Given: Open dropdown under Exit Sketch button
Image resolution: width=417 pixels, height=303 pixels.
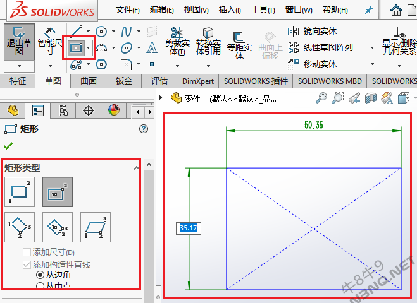Looking at the screenshot, I should coord(19,66).
